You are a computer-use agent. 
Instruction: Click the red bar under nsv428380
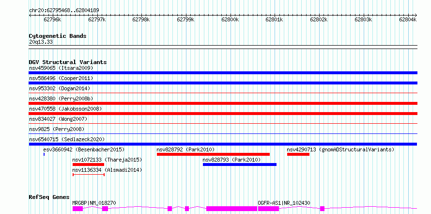(223, 103)
